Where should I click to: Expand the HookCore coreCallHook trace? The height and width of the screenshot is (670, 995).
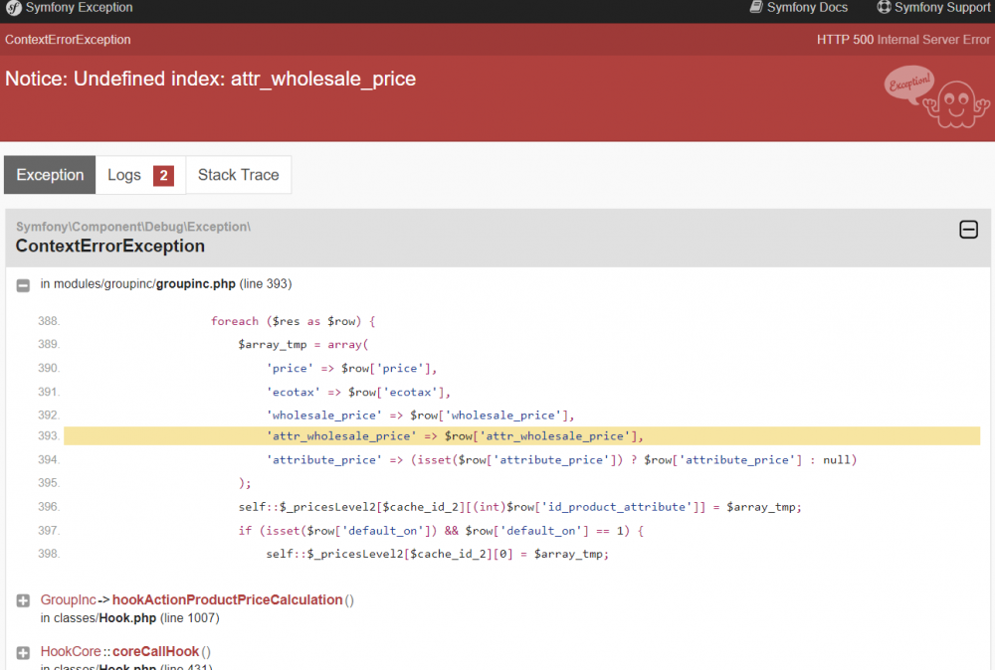[23, 652]
